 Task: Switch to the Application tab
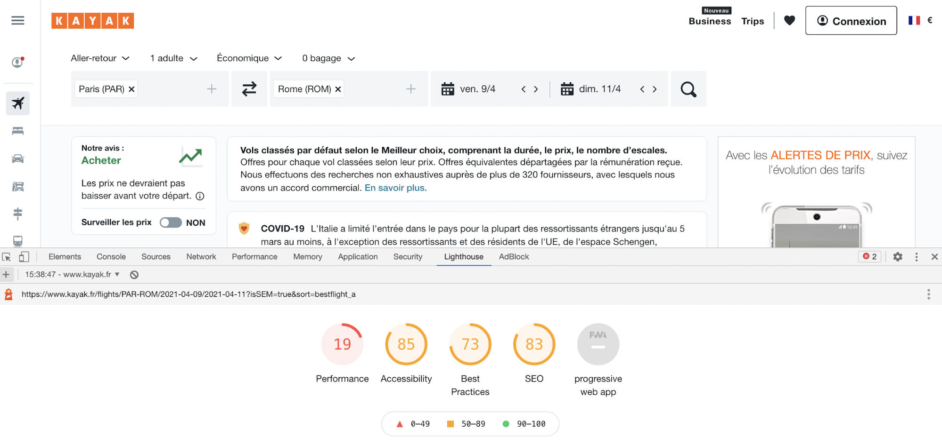point(358,257)
